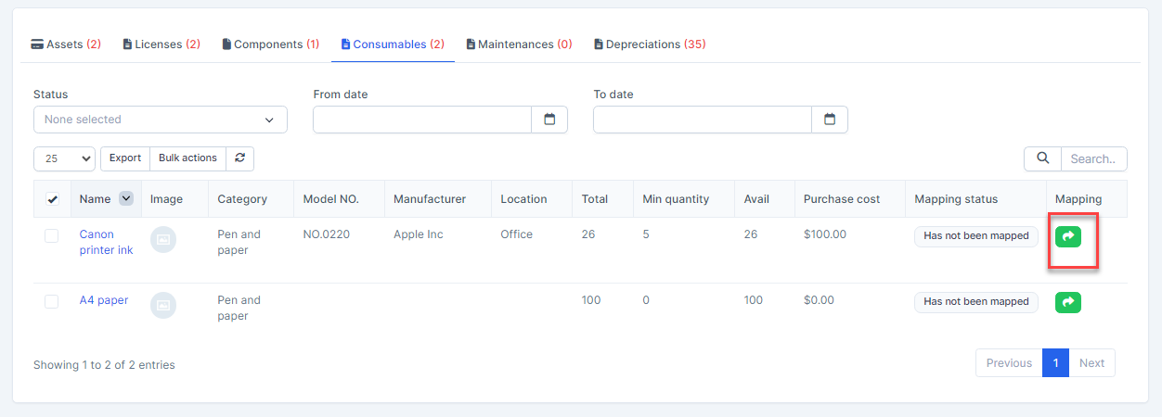Click the green mapping arrow for A4 paper
Screen dimensions: 1162x417
pos(1067,301)
